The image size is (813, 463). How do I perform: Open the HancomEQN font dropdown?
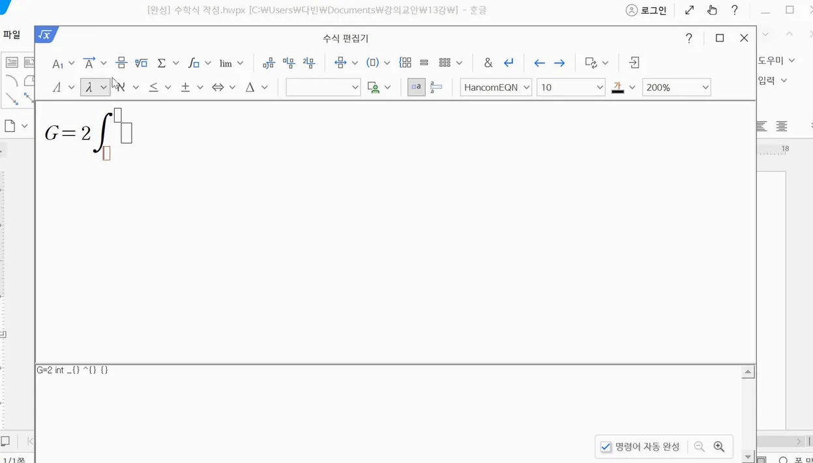tap(495, 87)
